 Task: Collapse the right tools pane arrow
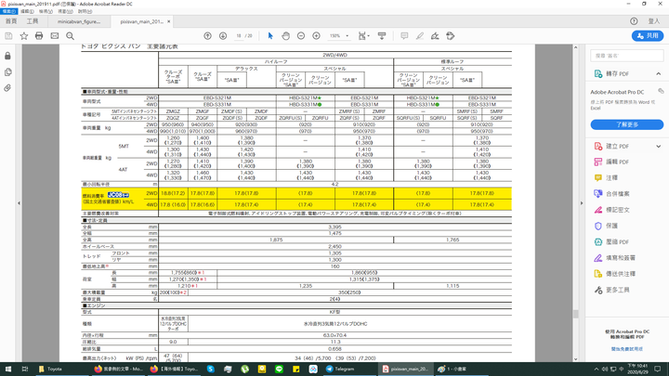pos(581,203)
